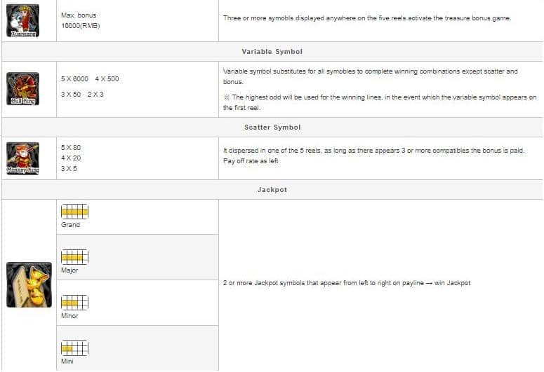This screenshot has width=544, height=372.
Task: Click the Major jackpot grid icon
Action: click(x=74, y=257)
